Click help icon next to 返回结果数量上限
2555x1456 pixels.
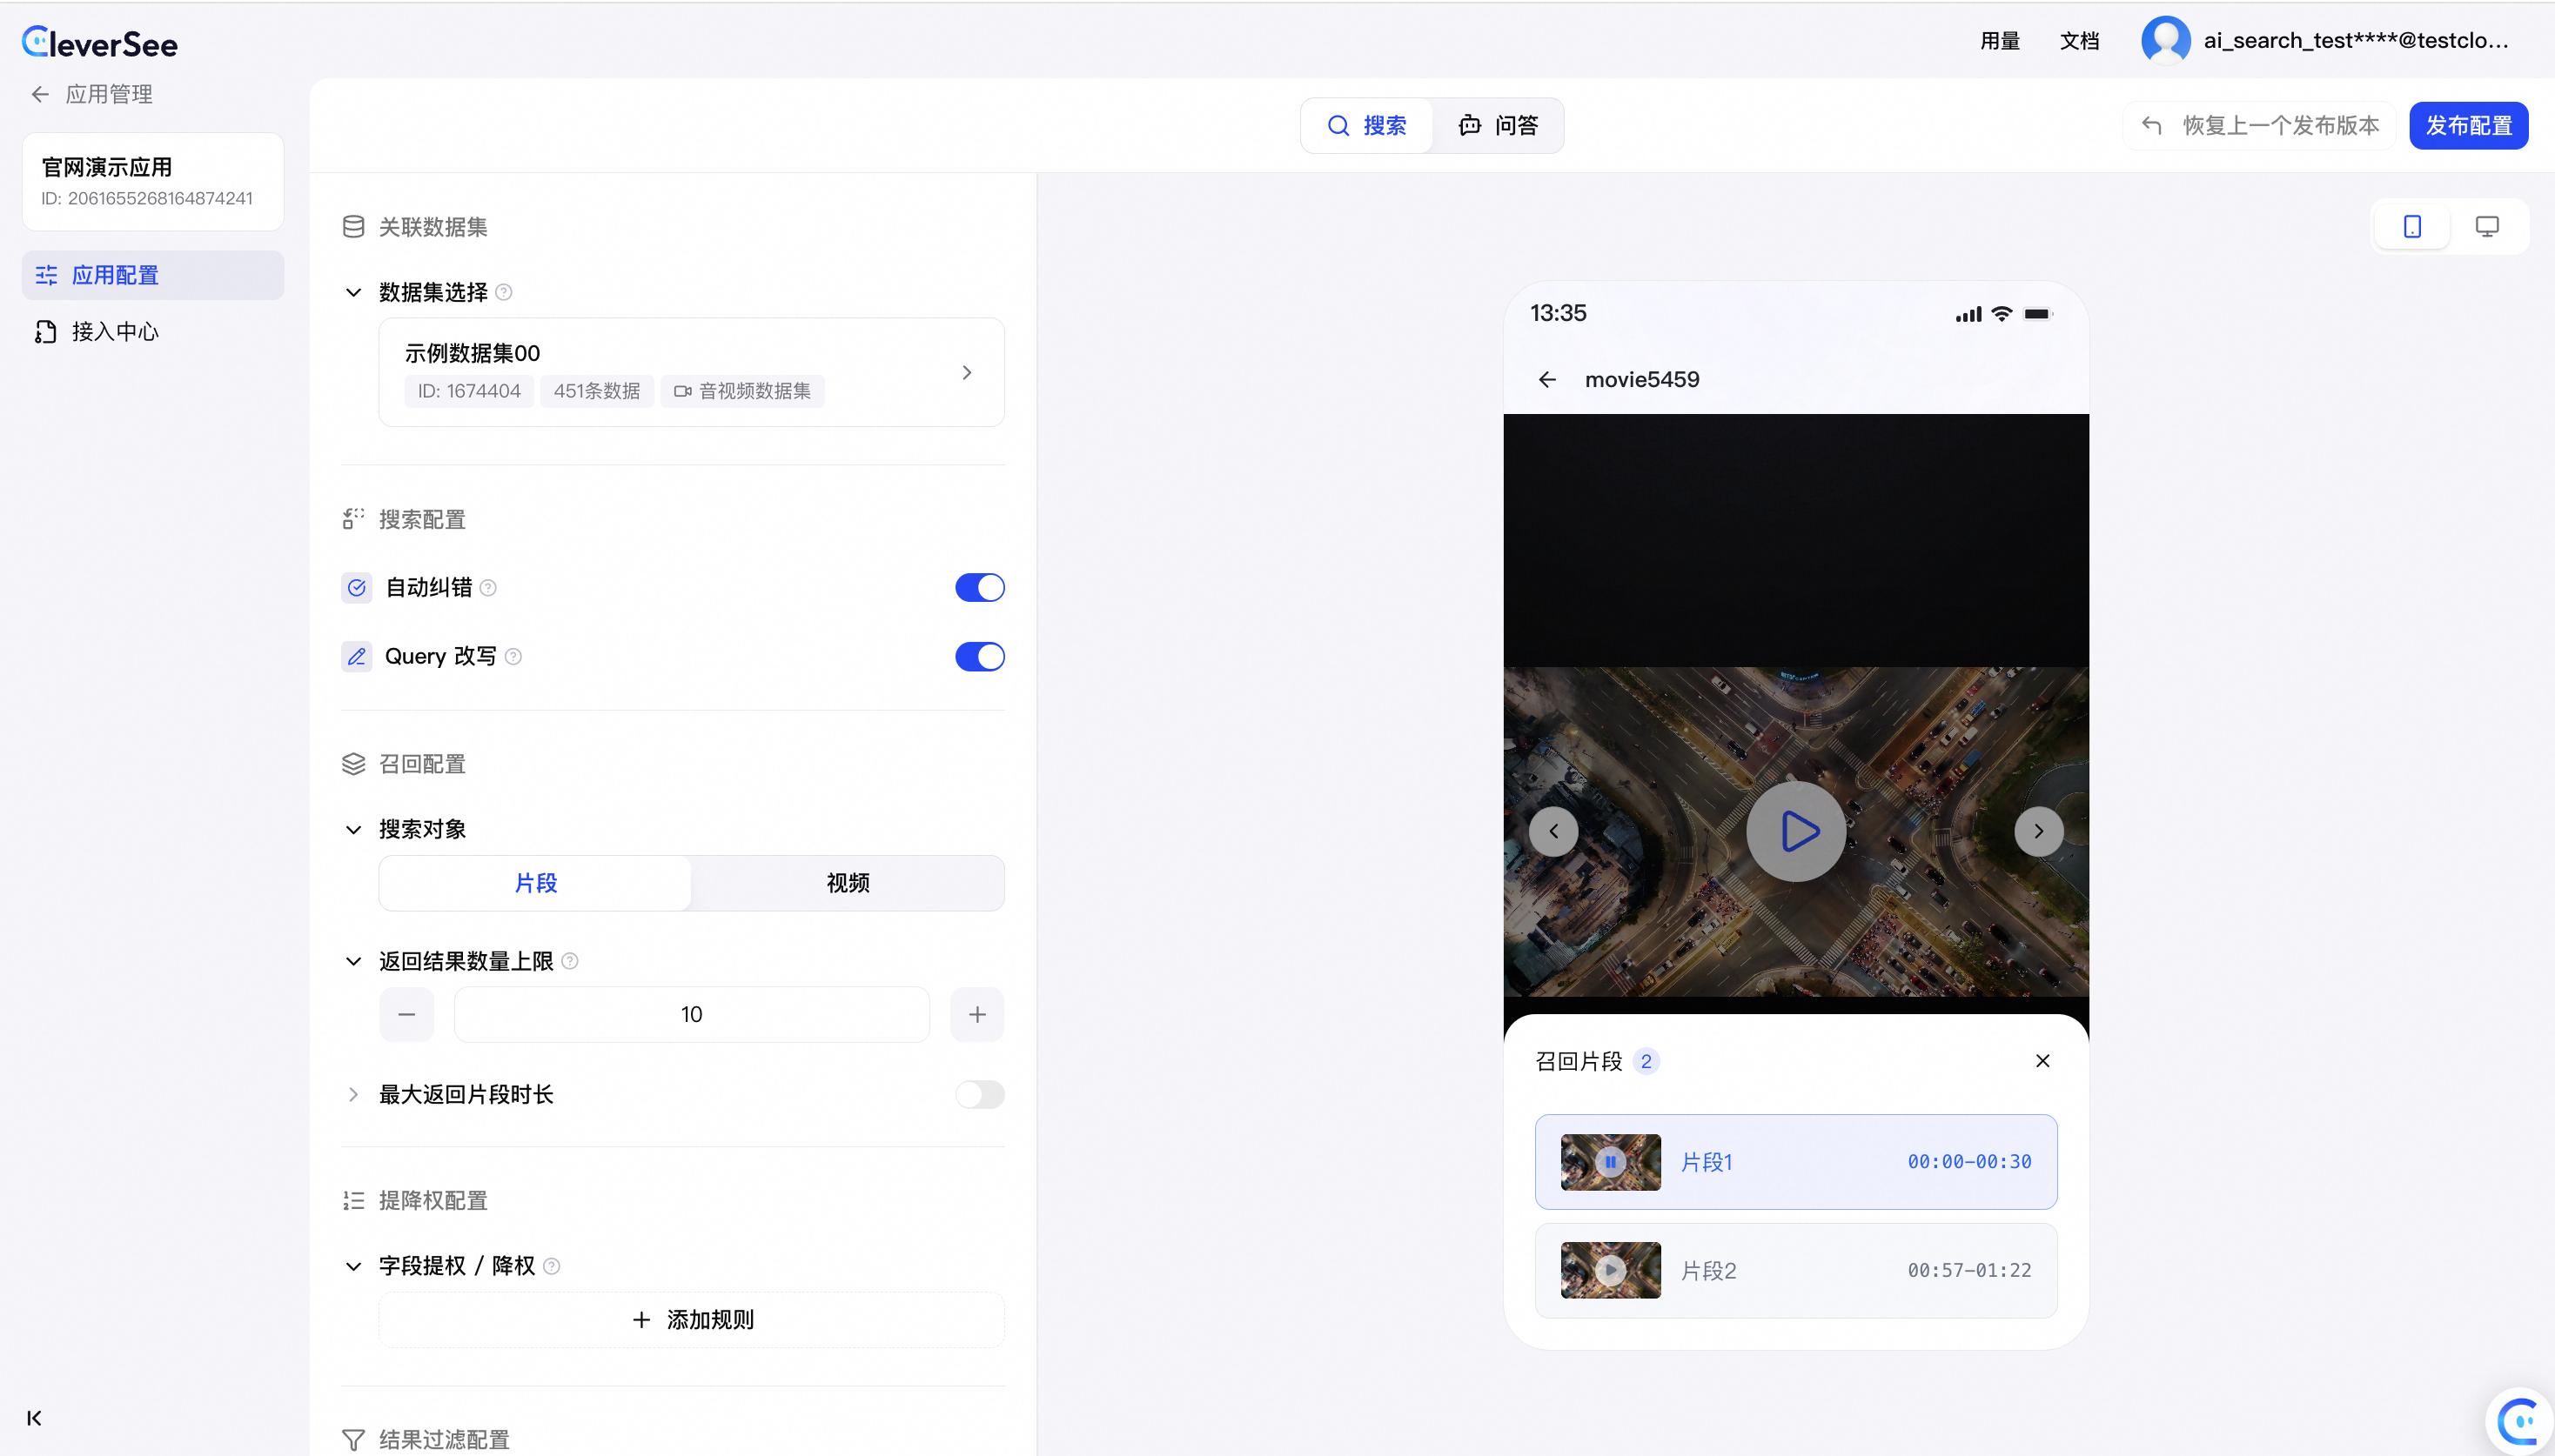click(x=570, y=961)
